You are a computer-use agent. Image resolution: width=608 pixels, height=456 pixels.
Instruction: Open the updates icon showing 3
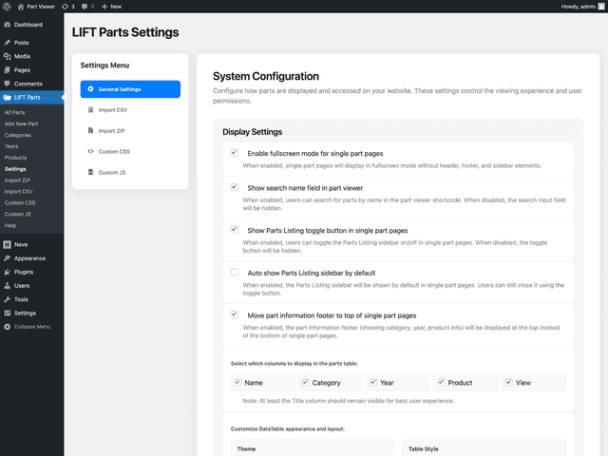(65, 7)
